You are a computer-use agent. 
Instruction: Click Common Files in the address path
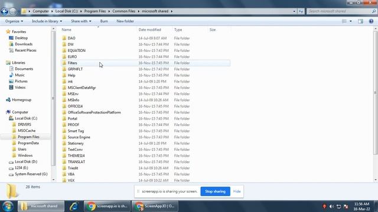[124, 11]
